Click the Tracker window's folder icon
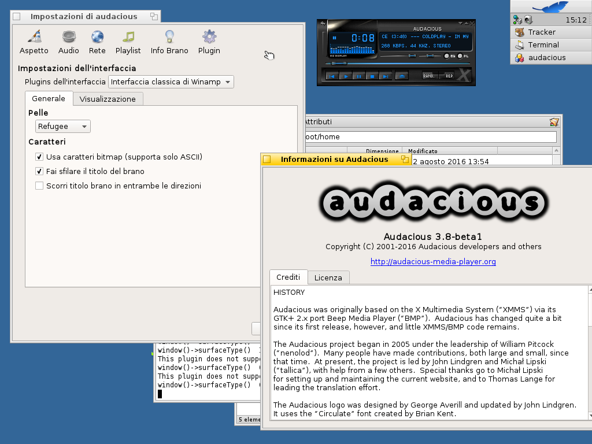Image resolution: width=592 pixels, height=444 pixels. tap(554, 122)
